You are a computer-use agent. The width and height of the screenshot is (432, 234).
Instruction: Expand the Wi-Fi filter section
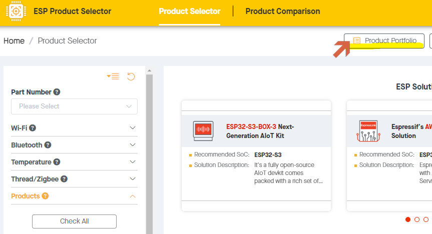[75, 128]
